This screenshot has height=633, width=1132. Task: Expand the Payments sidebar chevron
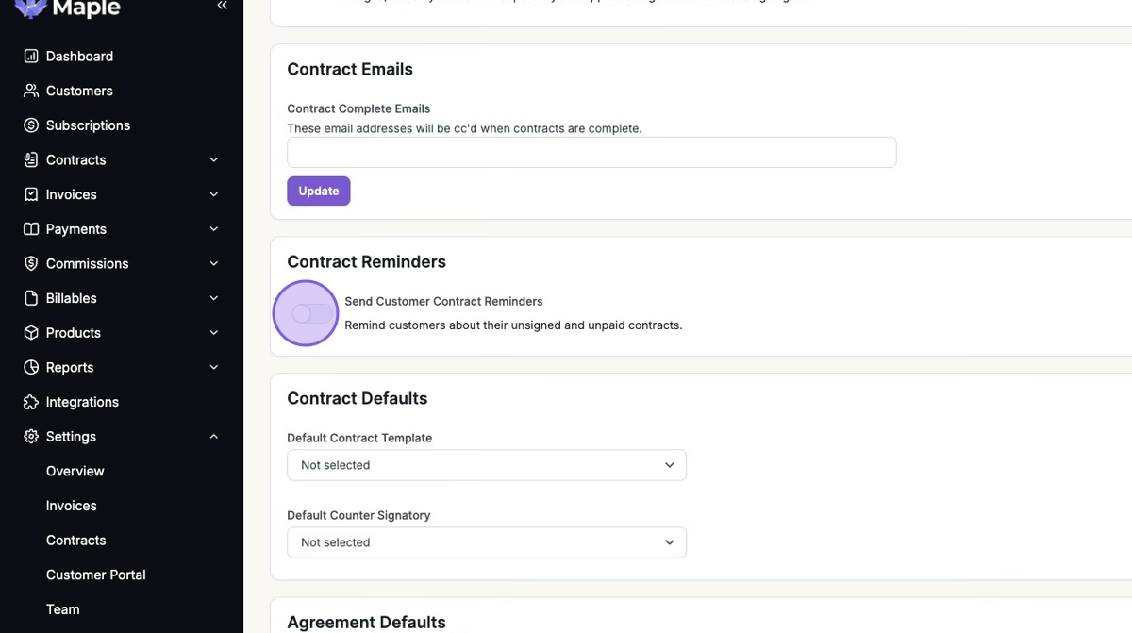pyautogui.click(x=214, y=229)
